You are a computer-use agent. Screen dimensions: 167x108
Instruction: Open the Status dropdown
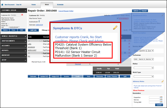click(144, 68)
